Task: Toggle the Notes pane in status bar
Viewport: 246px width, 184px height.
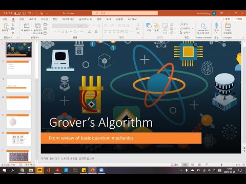Action: (x=174, y=165)
